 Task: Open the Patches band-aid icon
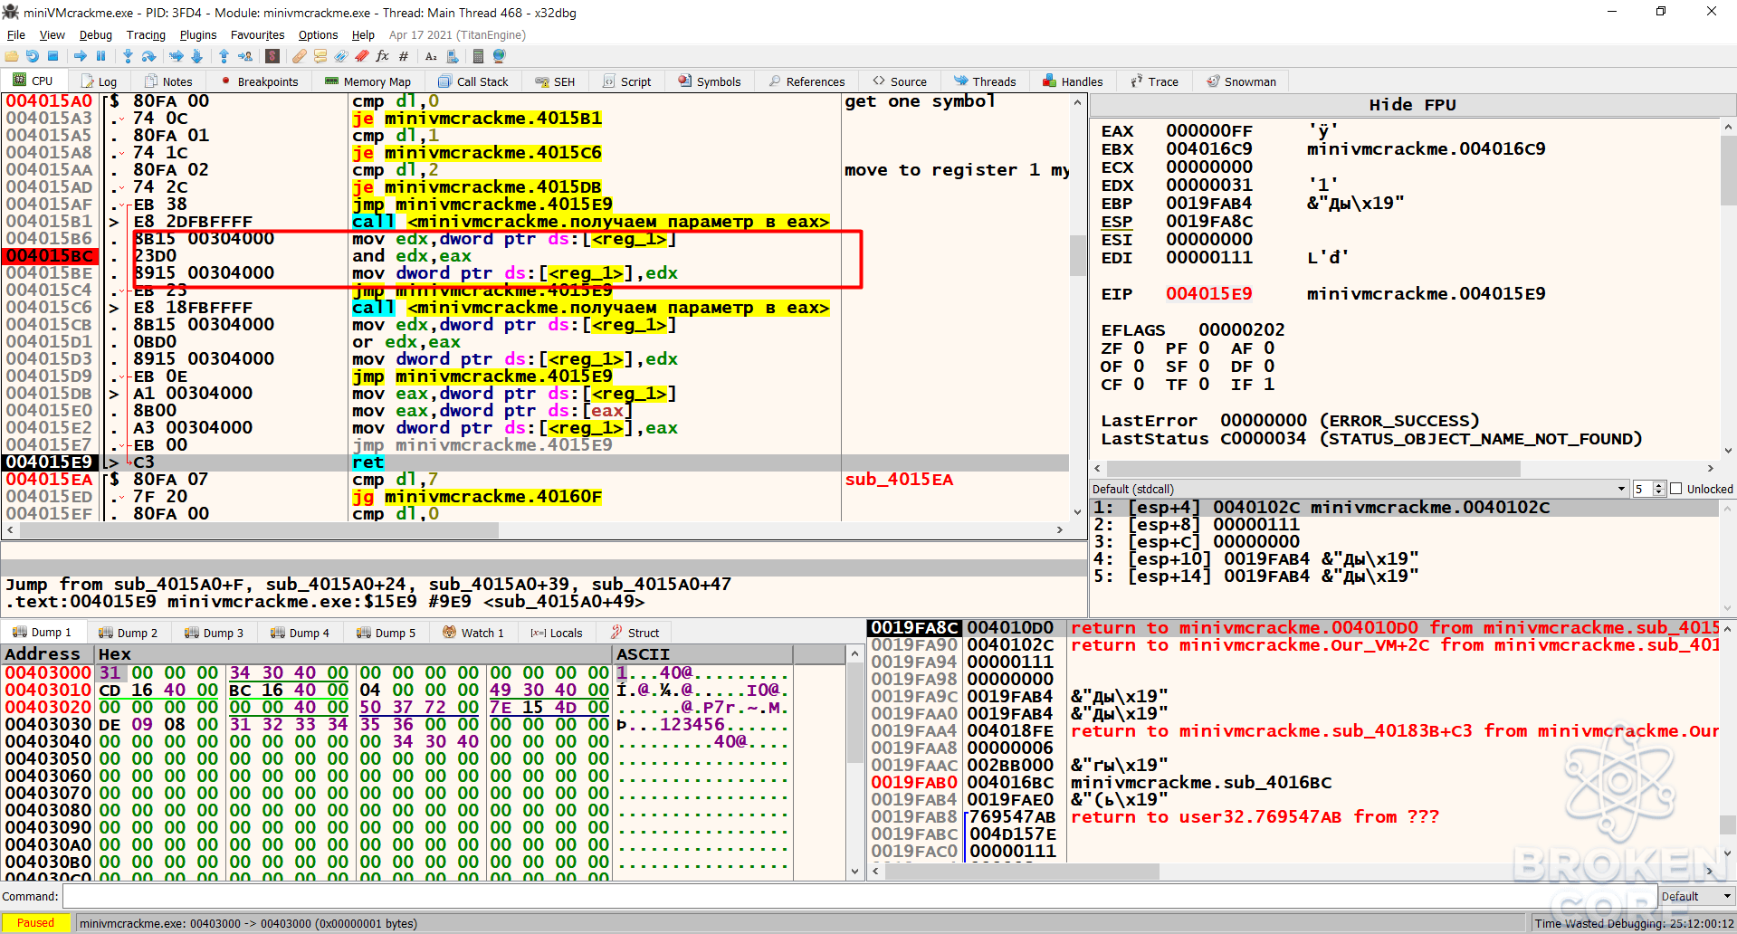point(299,56)
